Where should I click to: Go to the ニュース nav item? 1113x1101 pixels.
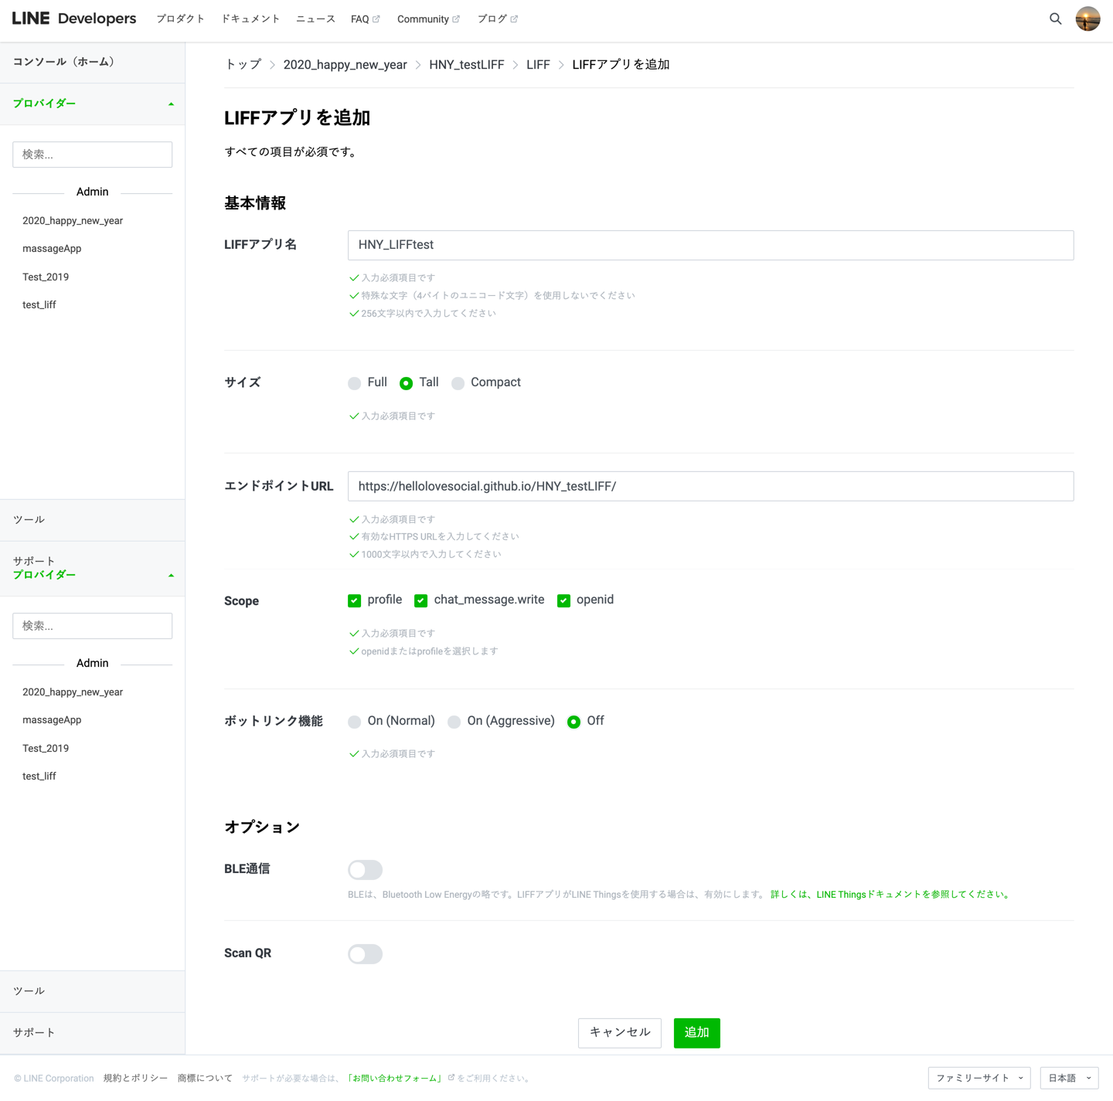pos(315,19)
